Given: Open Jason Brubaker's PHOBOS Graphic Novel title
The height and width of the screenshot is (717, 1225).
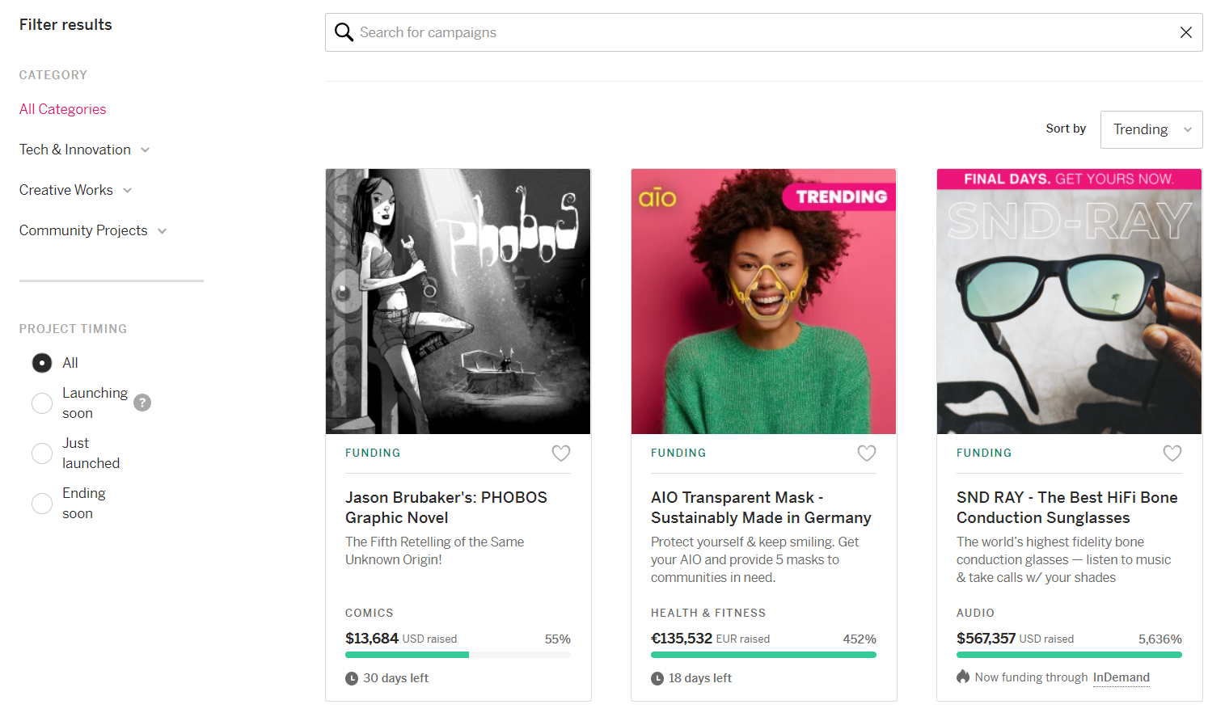Looking at the screenshot, I should tap(446, 508).
